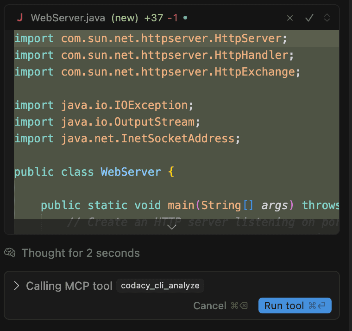The image size is (352, 331).
Task: Reject the WebServer.java change with X icon
Action: pos(290,18)
